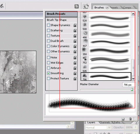Lock the Texture settings
This screenshot has height=134, width=140.
(x=75, y=36)
